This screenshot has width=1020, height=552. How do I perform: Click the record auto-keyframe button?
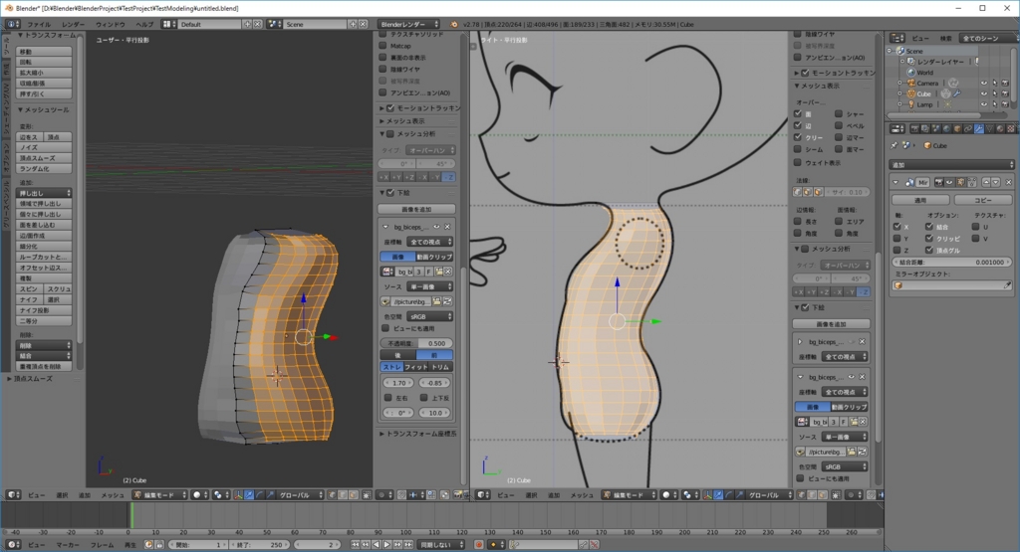point(478,544)
